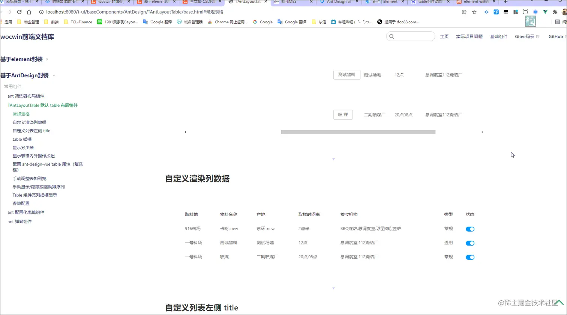This screenshot has width=567, height=315.
Task: Toggle the status switch on the 喷煤 row
Action: point(470,257)
